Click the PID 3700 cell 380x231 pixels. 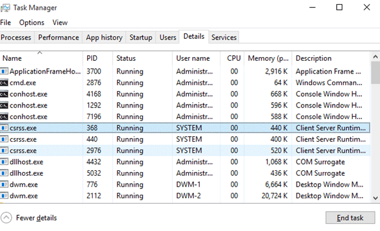click(94, 71)
